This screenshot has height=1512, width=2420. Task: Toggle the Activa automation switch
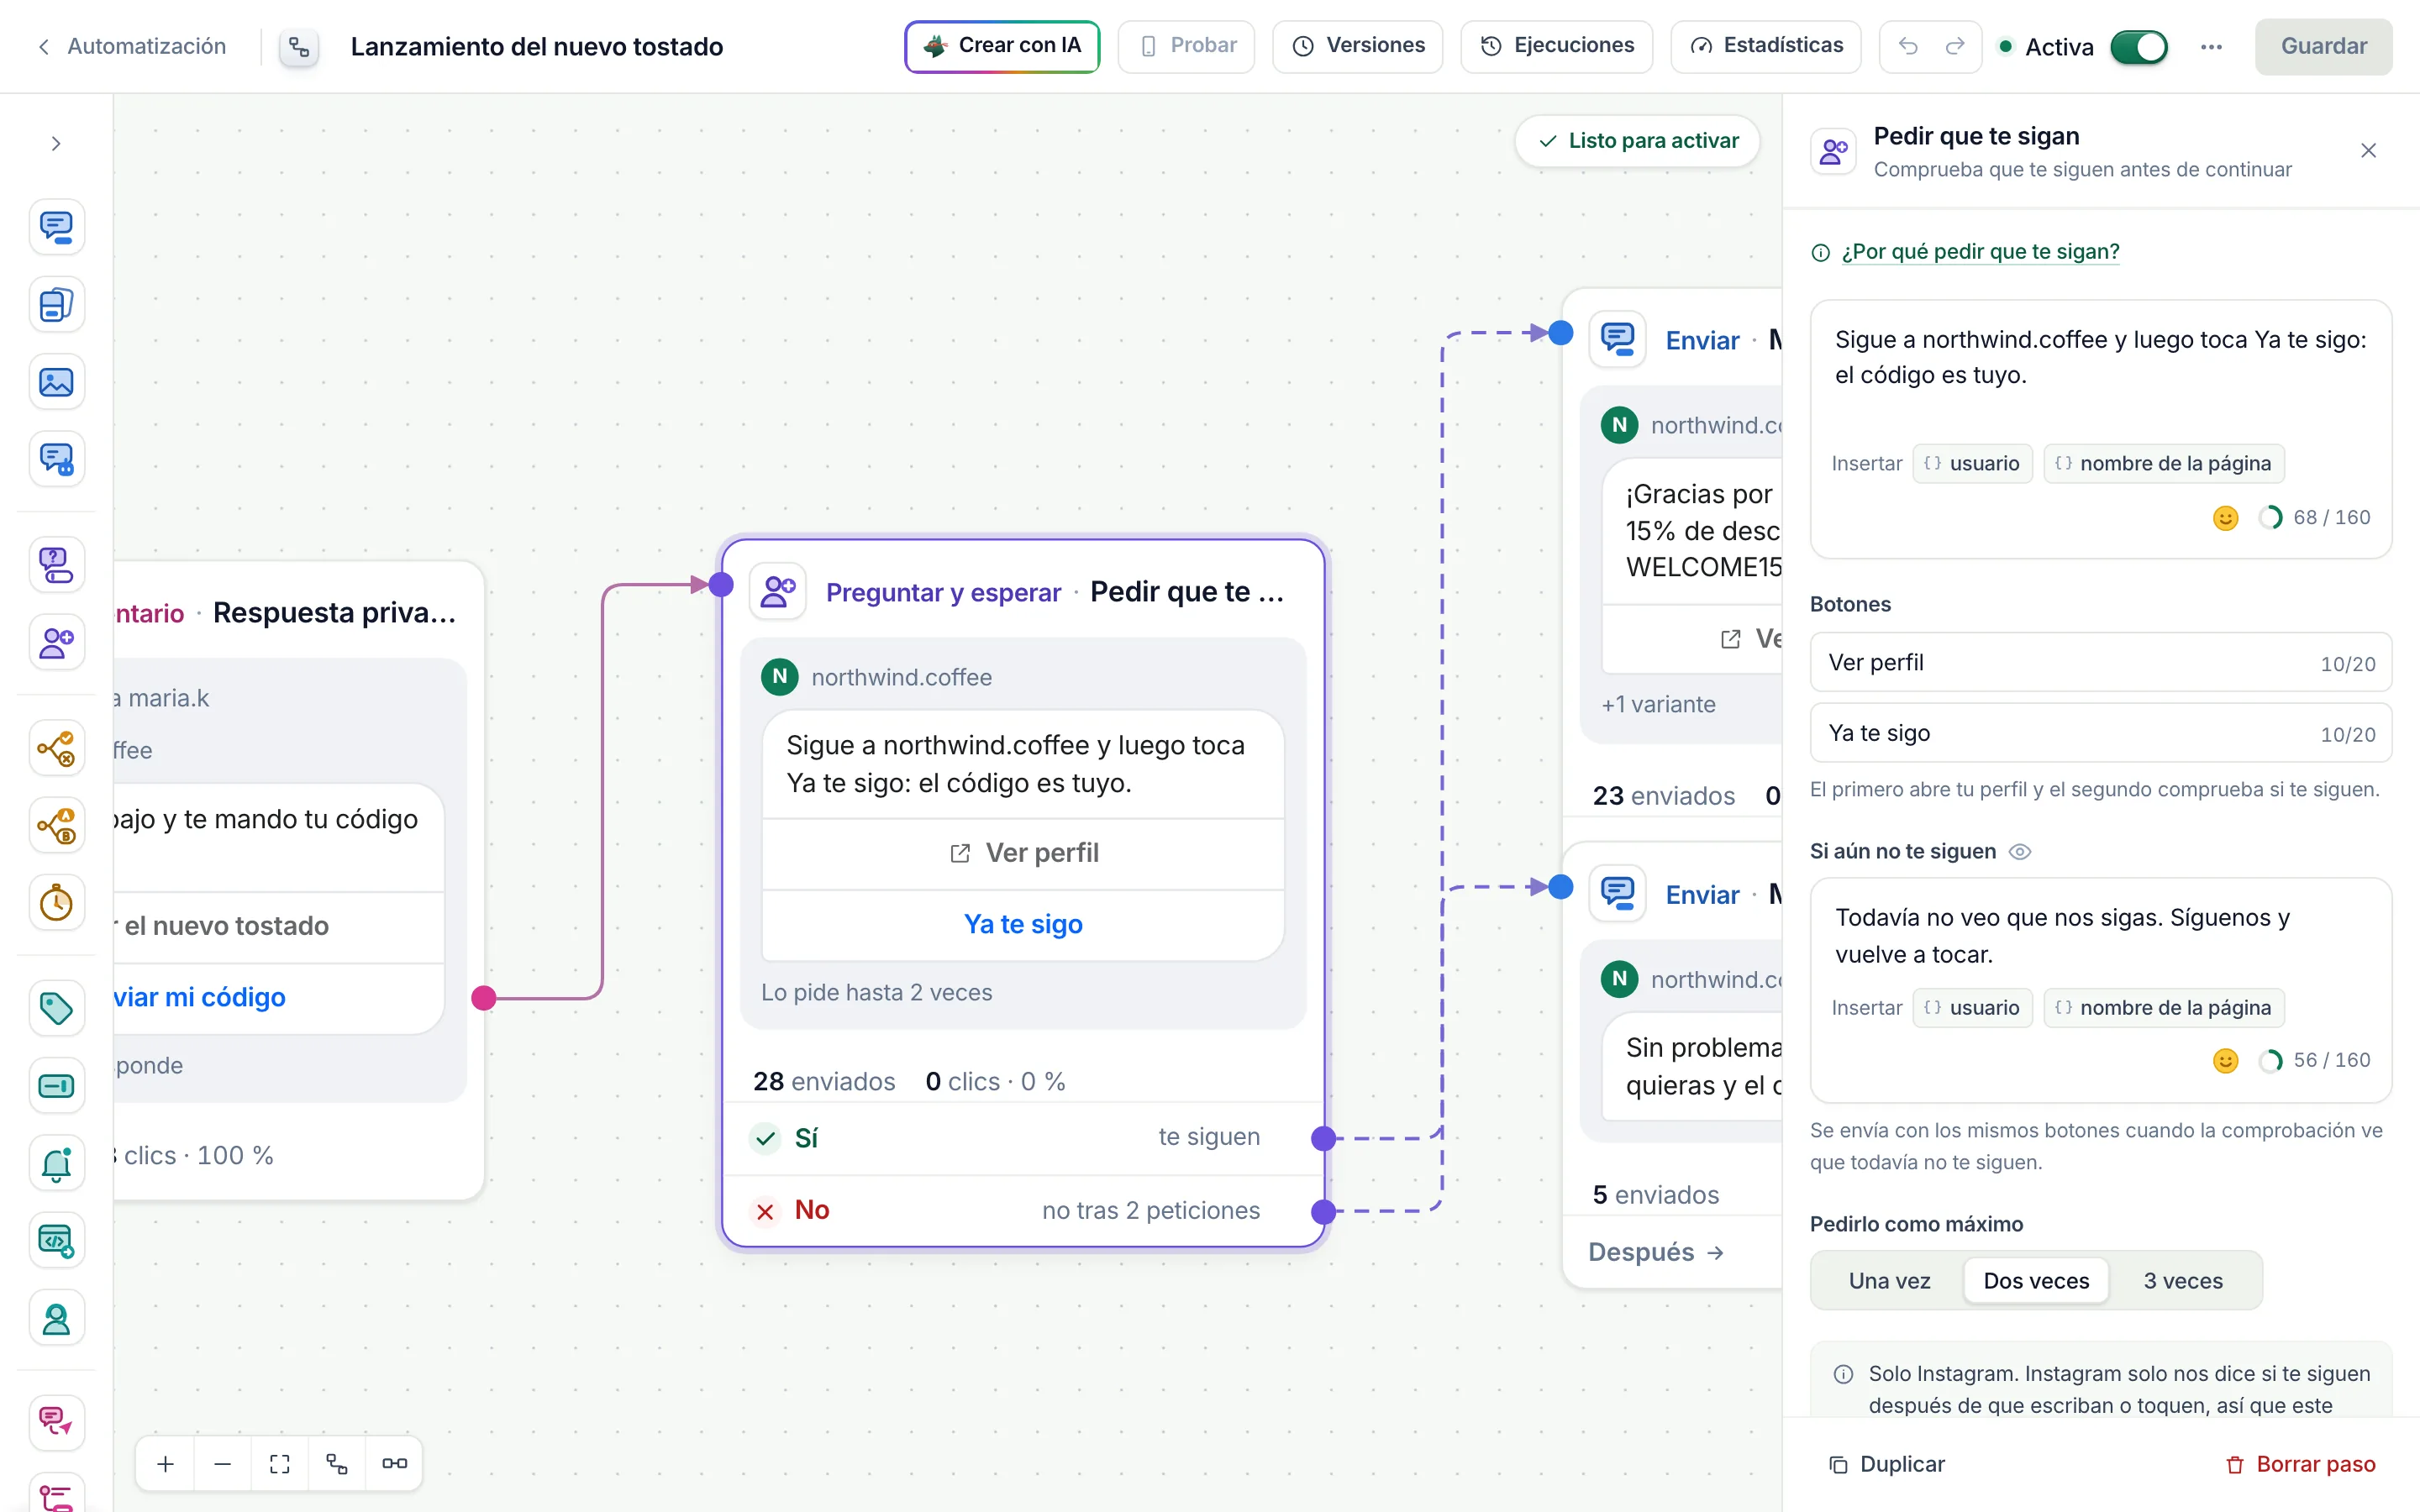click(x=2138, y=47)
